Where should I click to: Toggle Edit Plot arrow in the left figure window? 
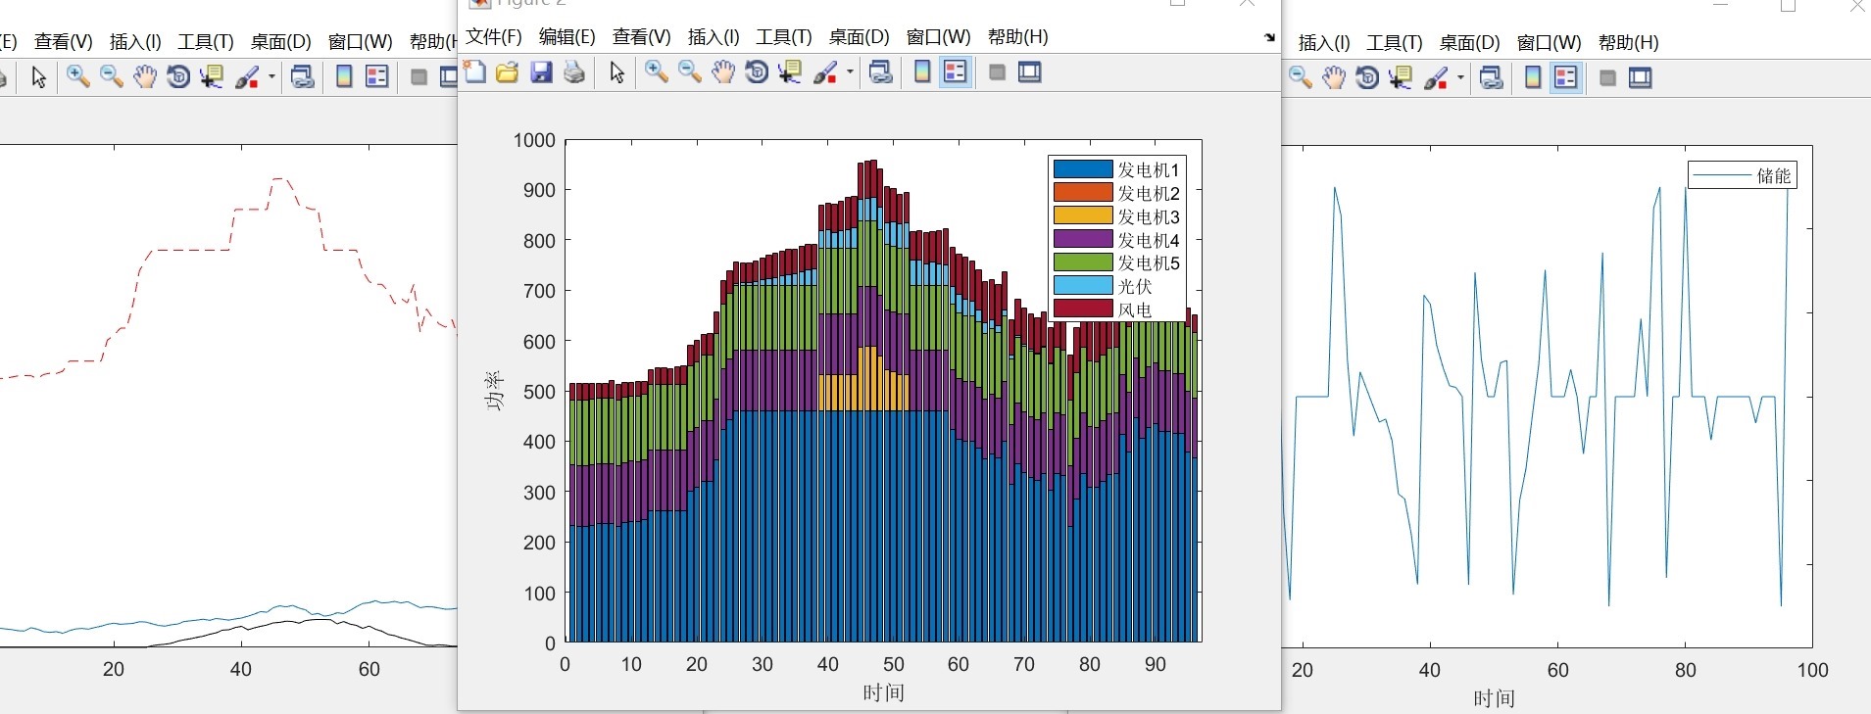pos(38,76)
